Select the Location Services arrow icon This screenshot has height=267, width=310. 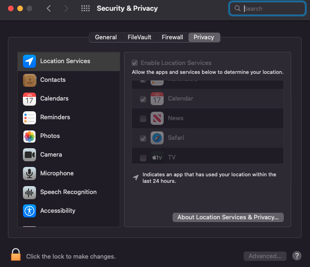[29, 61]
